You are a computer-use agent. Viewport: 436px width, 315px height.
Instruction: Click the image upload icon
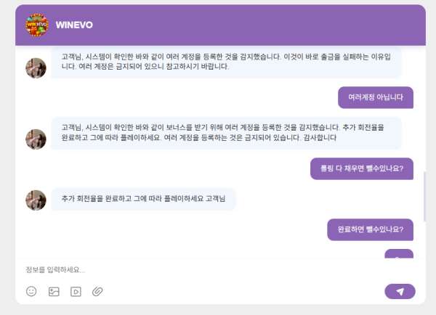(x=53, y=291)
